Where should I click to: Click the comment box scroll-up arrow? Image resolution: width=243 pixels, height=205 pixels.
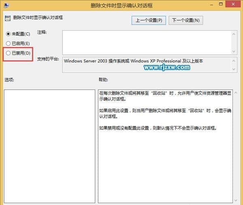pyautogui.click(x=234, y=34)
